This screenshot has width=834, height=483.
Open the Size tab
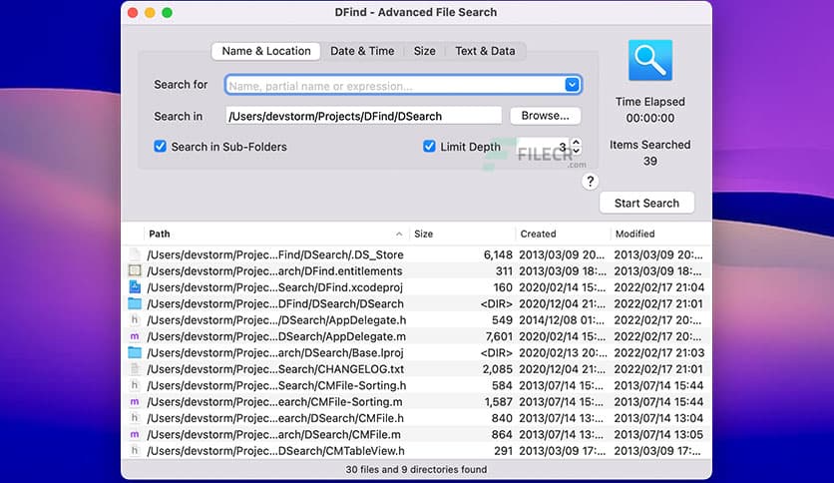(424, 51)
